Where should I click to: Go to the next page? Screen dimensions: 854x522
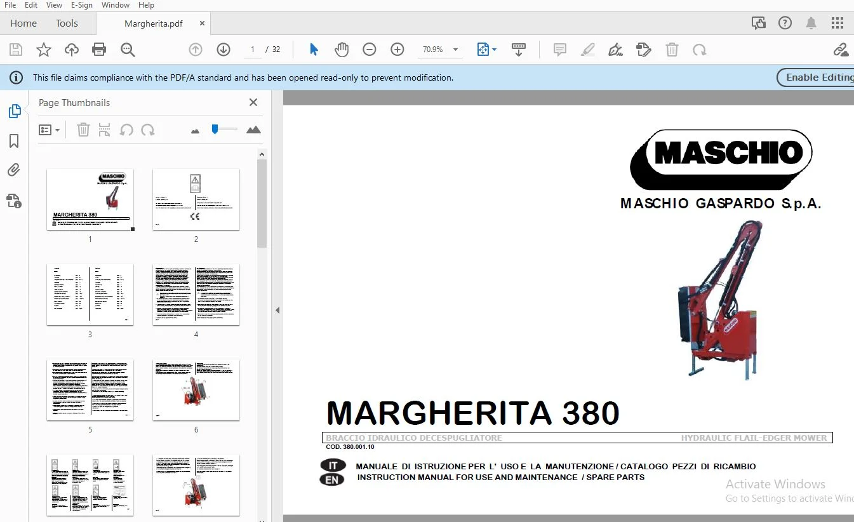pos(224,50)
